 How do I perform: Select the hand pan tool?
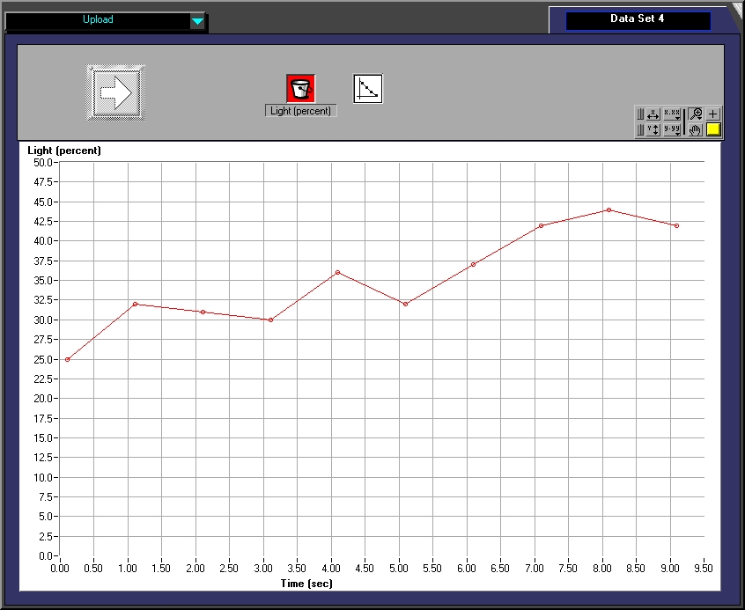tap(695, 129)
